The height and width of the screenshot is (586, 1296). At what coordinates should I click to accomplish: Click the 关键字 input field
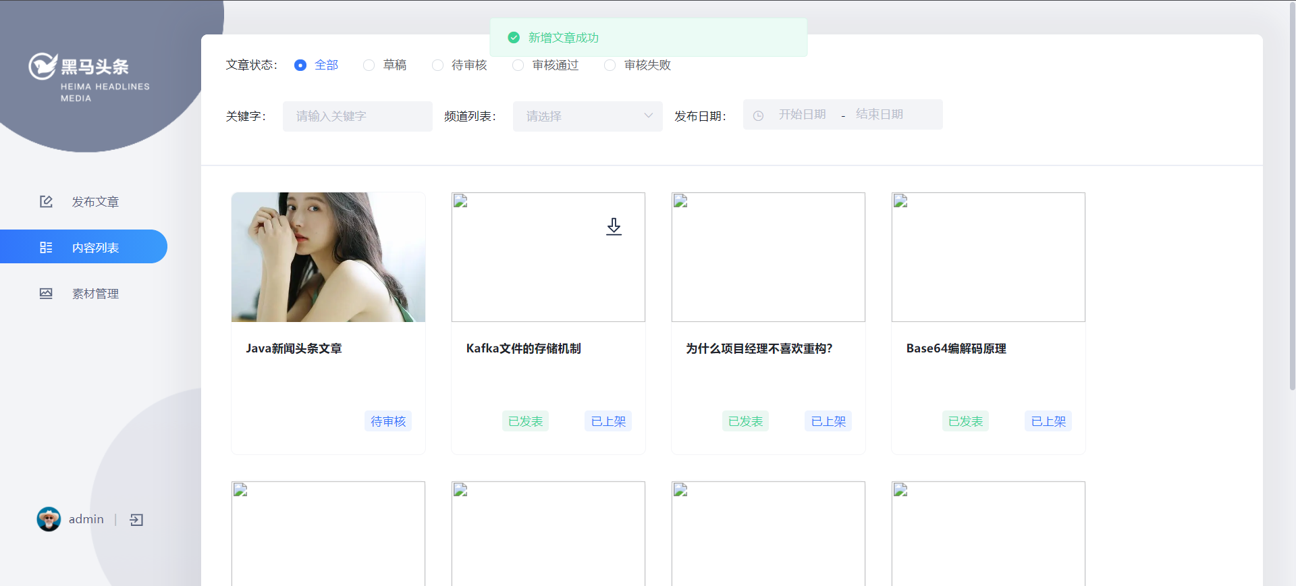point(358,116)
